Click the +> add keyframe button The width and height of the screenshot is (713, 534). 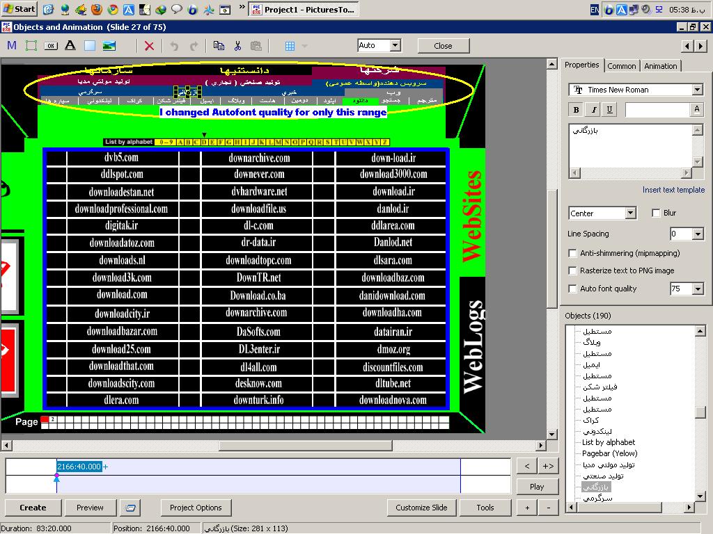[549, 466]
